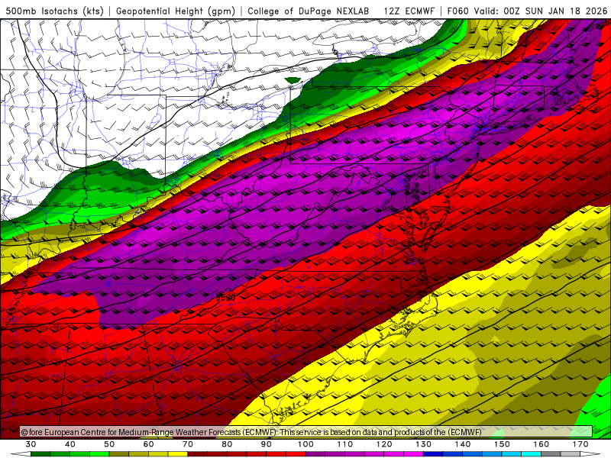
Task: Click the darkest green swatch starting at 30
Action: click(x=40, y=454)
